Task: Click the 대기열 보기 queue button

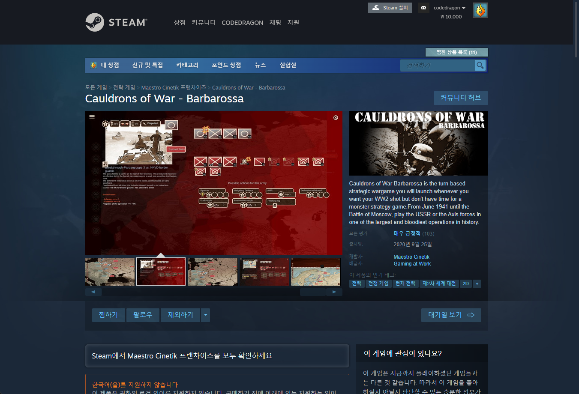Action: [451, 315]
